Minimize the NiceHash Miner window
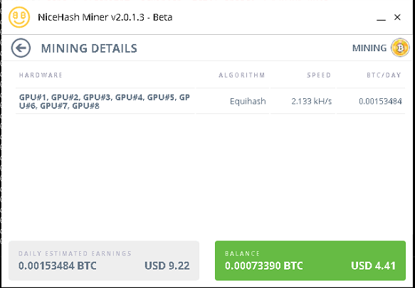415x288 pixels. click(x=381, y=18)
